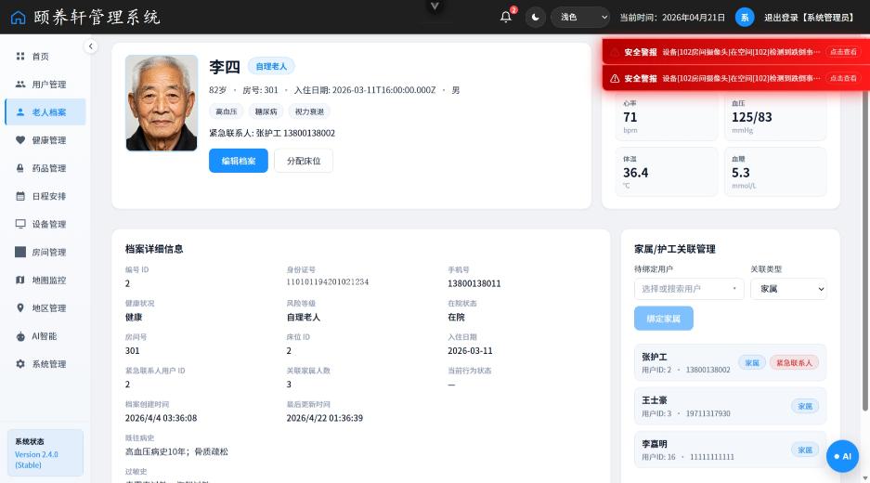The width and height of the screenshot is (870, 483).
Task: Navigate to 药品管理
Action: click(x=45, y=168)
